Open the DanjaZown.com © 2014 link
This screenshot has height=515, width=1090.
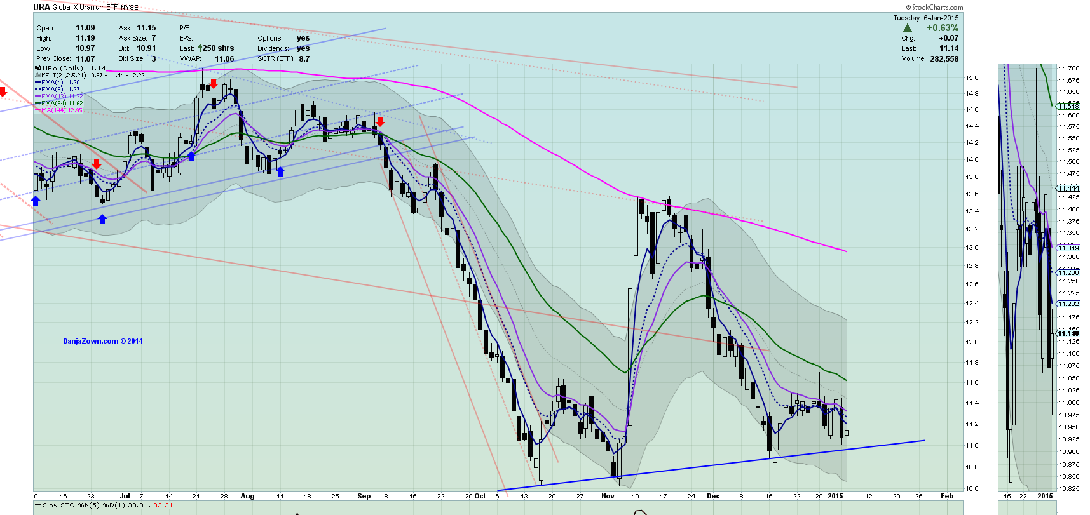click(103, 341)
